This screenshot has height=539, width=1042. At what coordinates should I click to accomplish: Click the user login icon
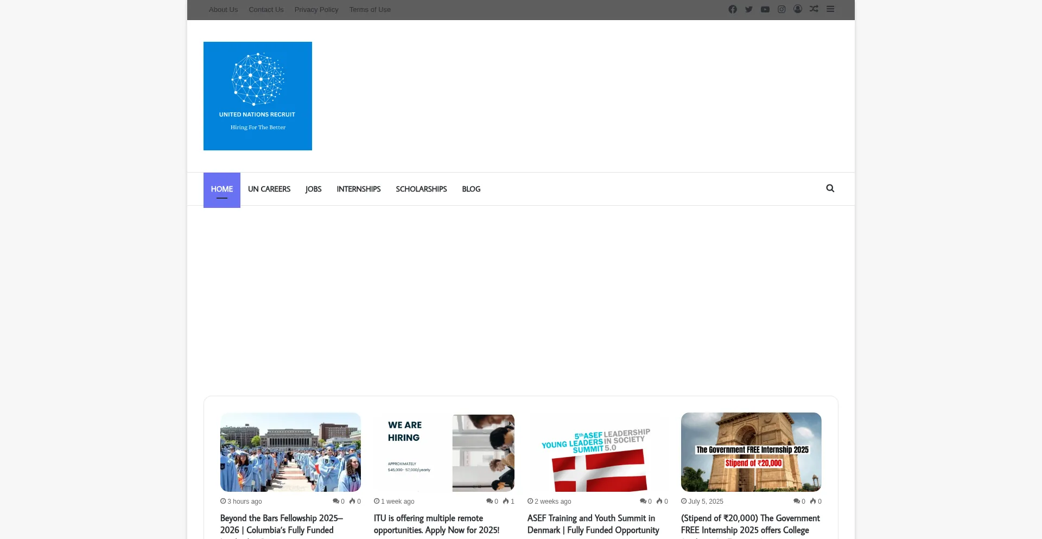click(x=798, y=9)
